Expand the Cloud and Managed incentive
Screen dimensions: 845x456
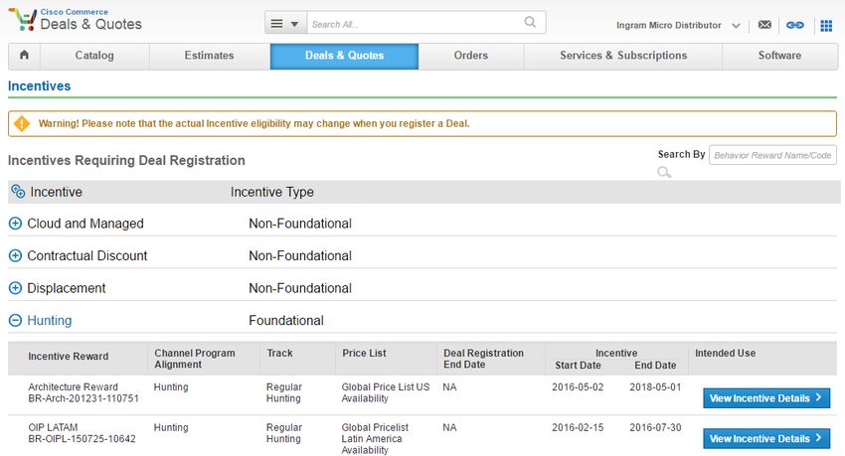pyautogui.click(x=16, y=224)
